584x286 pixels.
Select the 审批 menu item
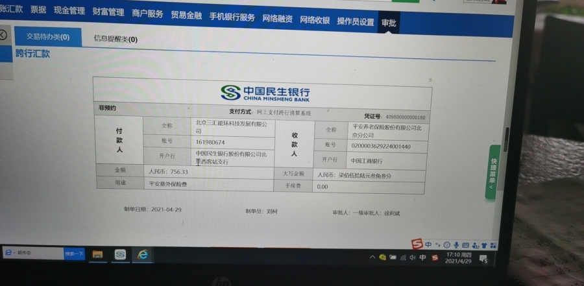(x=389, y=23)
